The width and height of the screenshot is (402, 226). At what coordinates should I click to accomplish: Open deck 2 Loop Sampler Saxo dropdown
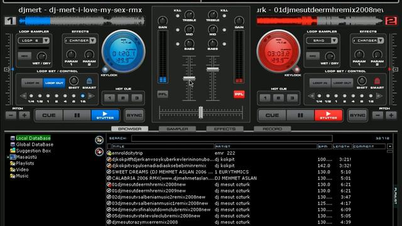click(334, 40)
